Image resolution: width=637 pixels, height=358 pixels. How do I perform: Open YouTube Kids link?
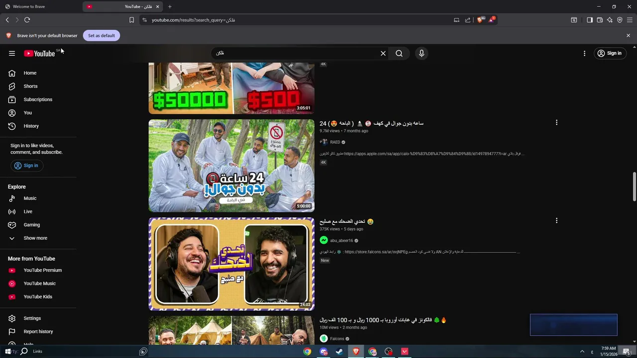(x=38, y=297)
